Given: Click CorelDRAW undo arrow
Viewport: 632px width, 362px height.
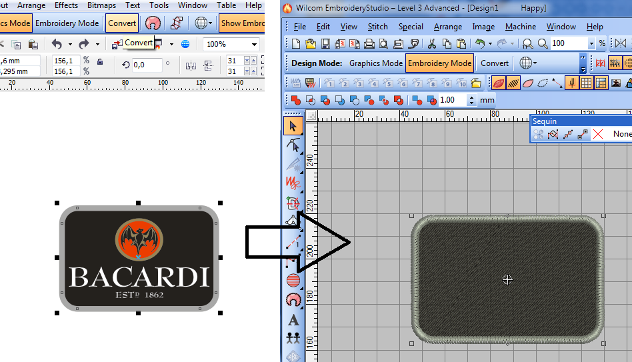Looking at the screenshot, I should [57, 44].
